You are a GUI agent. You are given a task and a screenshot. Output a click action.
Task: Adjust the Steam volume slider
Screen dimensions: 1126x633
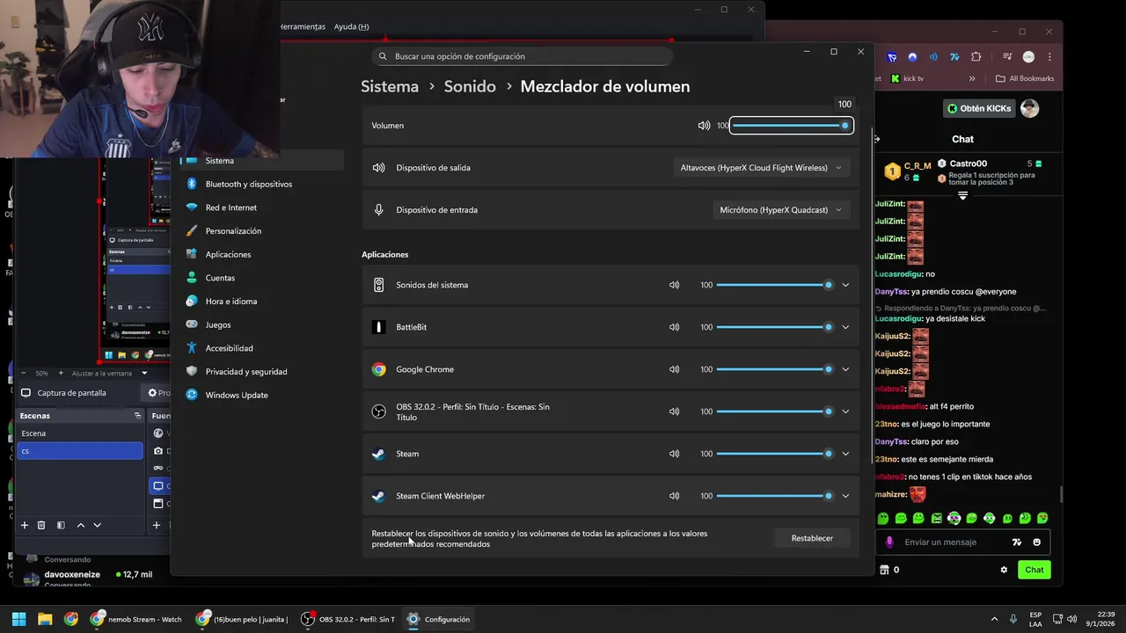coord(774,454)
